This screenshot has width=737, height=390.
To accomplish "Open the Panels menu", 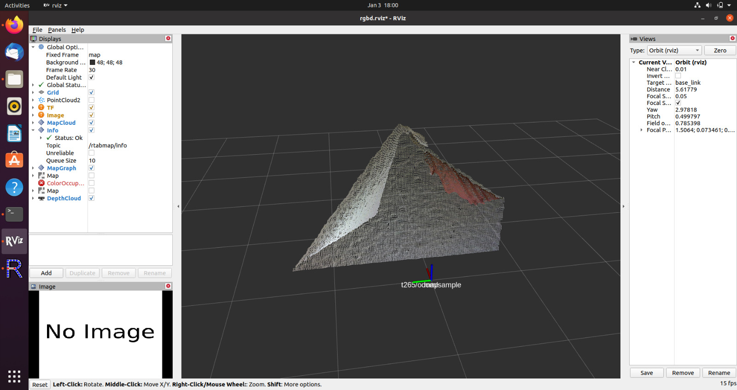I will point(57,30).
